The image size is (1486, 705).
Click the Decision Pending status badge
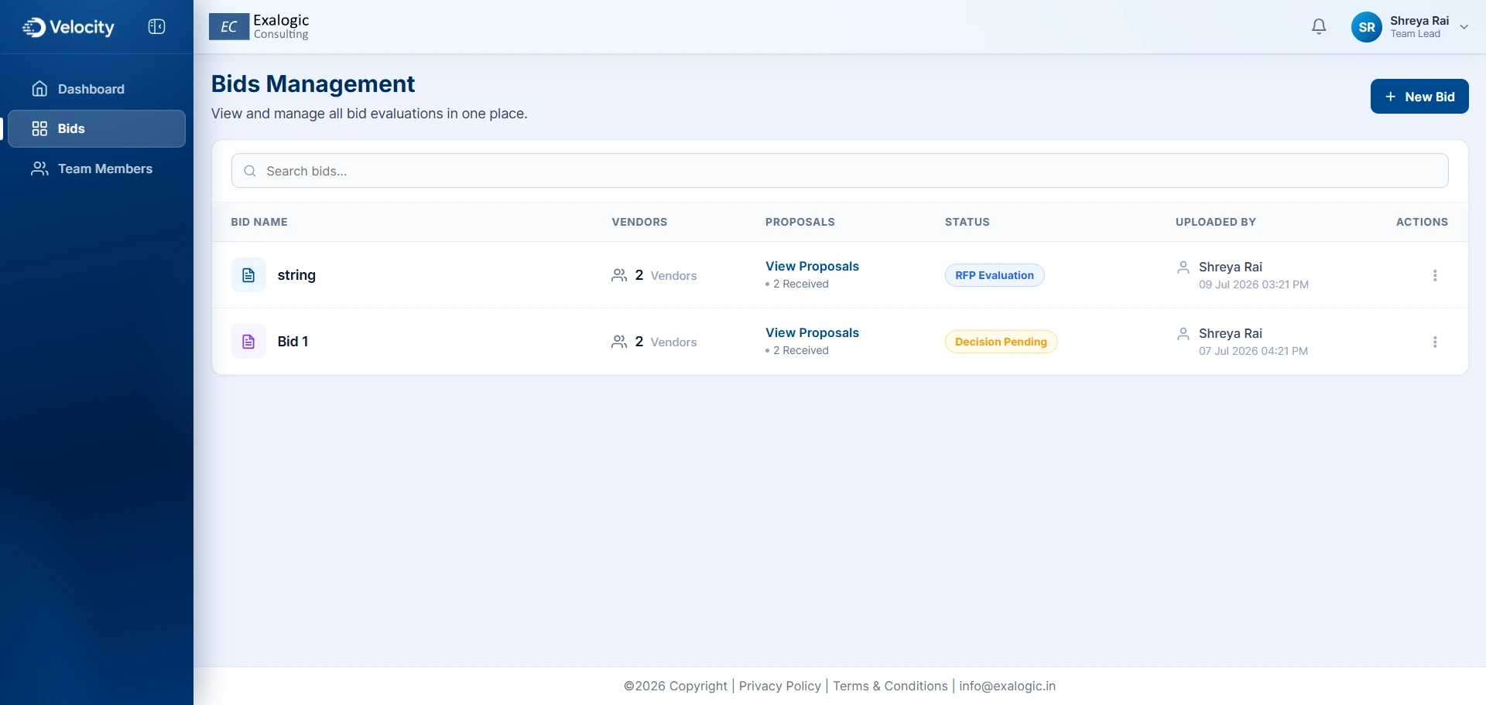pyautogui.click(x=1001, y=342)
